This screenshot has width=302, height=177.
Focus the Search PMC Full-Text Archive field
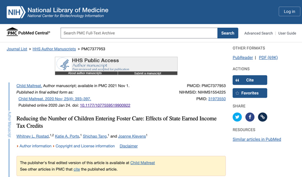(139, 33)
